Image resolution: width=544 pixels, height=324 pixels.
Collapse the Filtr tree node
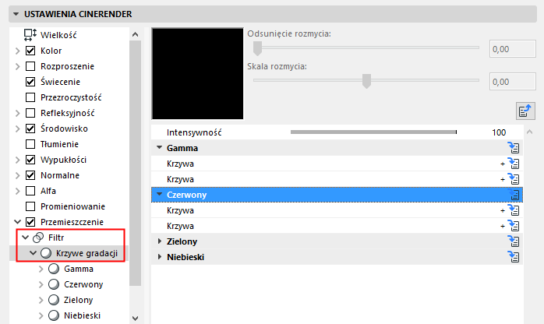(25, 238)
